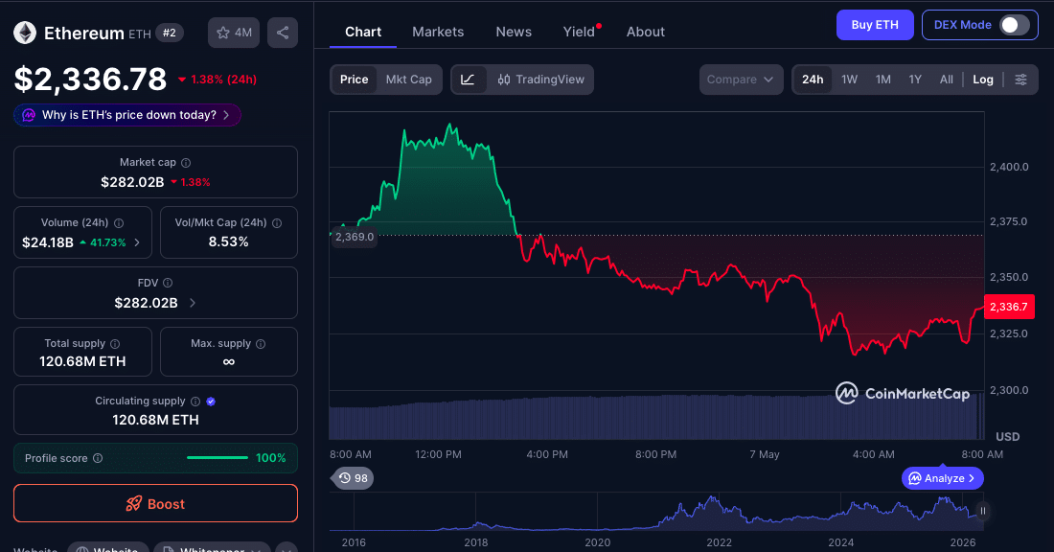Click the Circulating supply 120.68M ETH value

point(155,420)
